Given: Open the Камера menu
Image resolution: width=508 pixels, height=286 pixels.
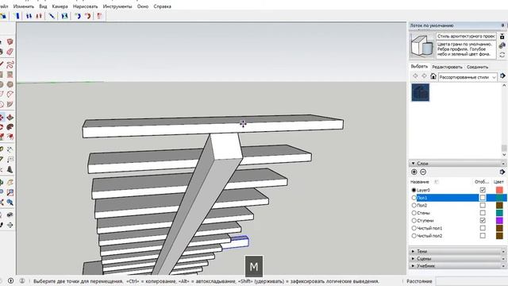Looking at the screenshot, I should tap(60, 6).
